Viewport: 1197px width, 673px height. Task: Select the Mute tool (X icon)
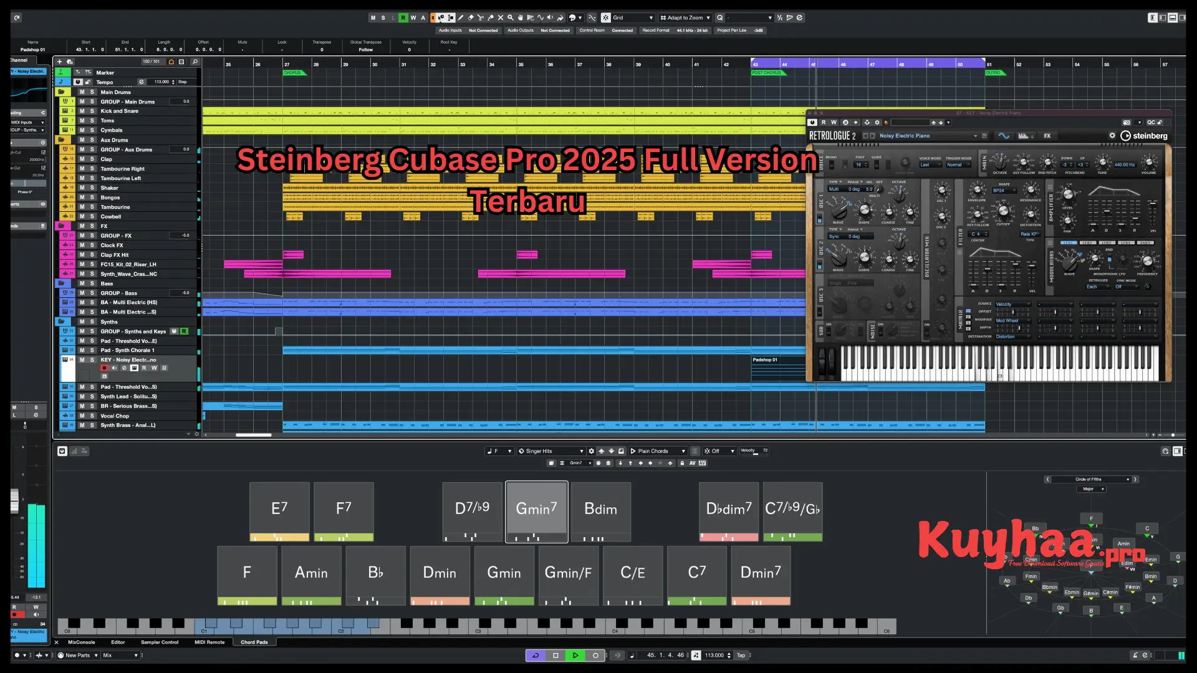501,18
